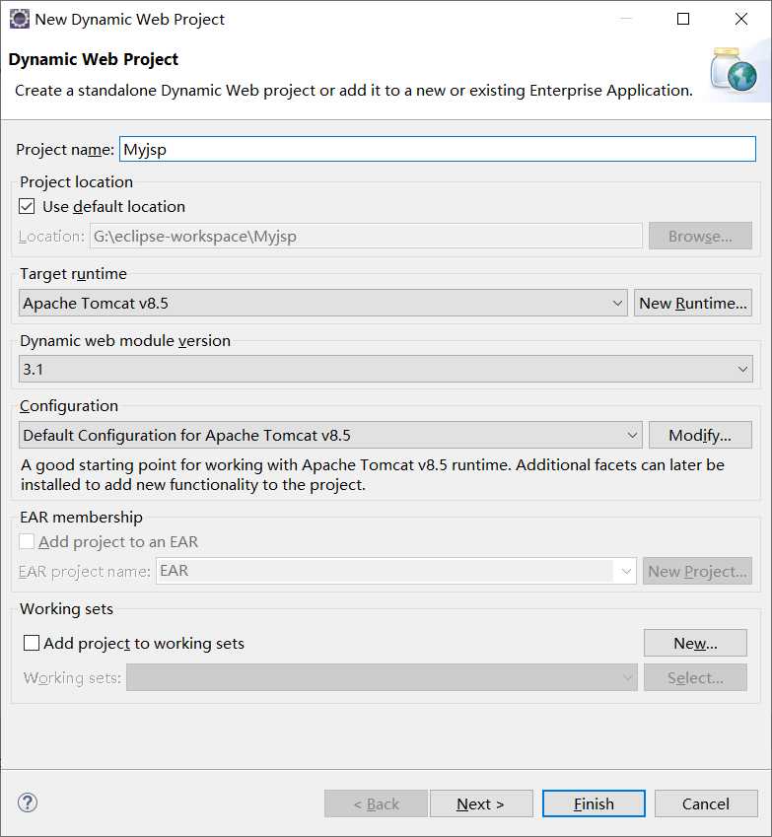Click the New Runtime... button

click(x=692, y=304)
